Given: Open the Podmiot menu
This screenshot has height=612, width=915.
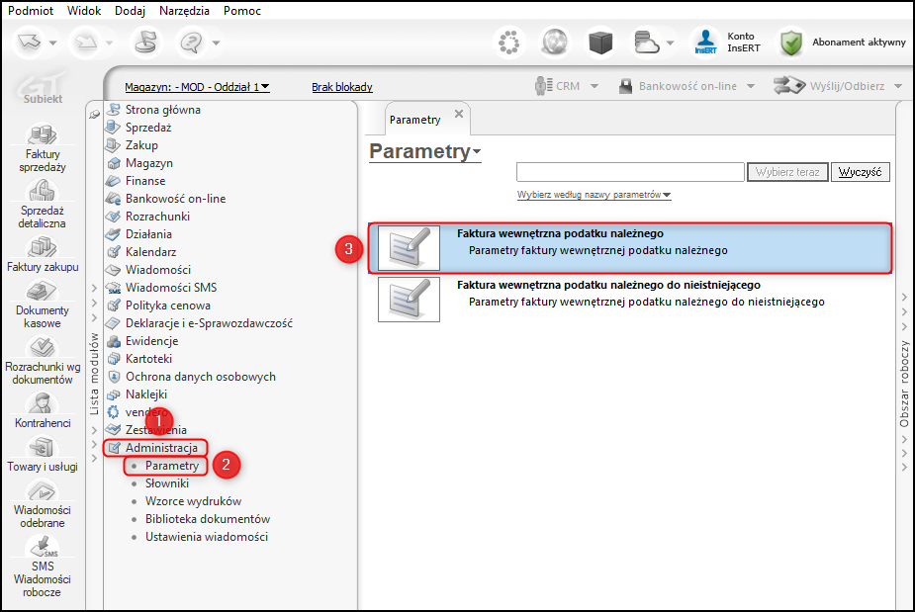Looking at the screenshot, I should point(31,11).
